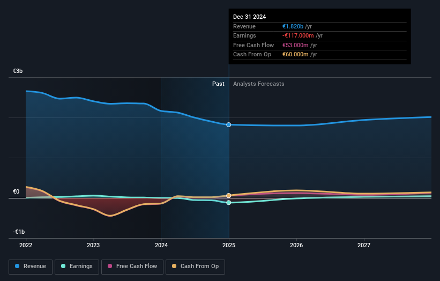Toggle the Free Cash Flow legend series
440x281 pixels.
click(x=132, y=267)
